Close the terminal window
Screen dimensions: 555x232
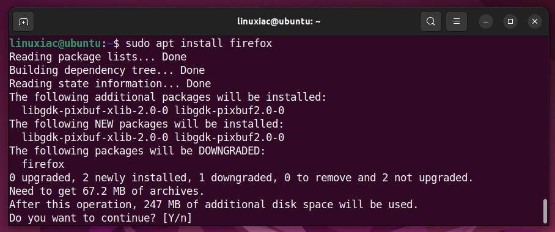535,21
